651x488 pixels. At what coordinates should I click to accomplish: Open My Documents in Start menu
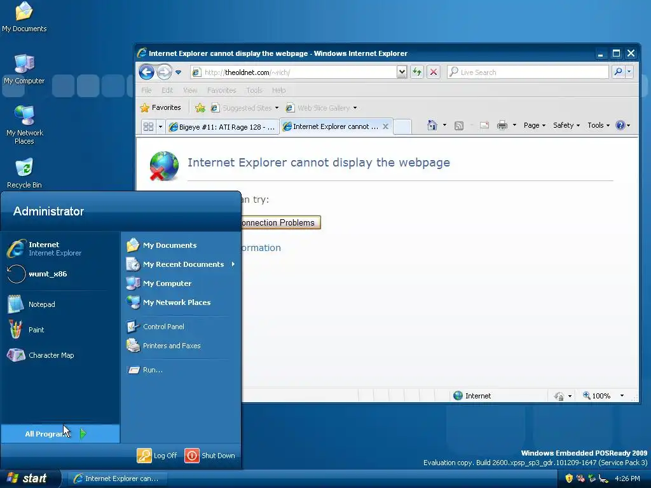click(181, 245)
